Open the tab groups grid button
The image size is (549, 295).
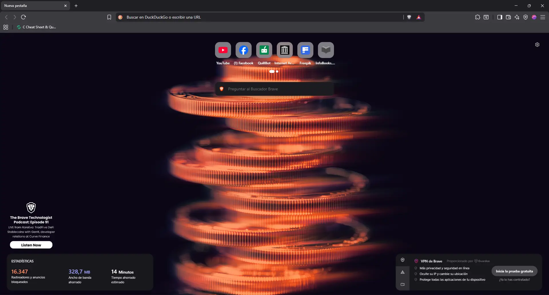[6, 27]
